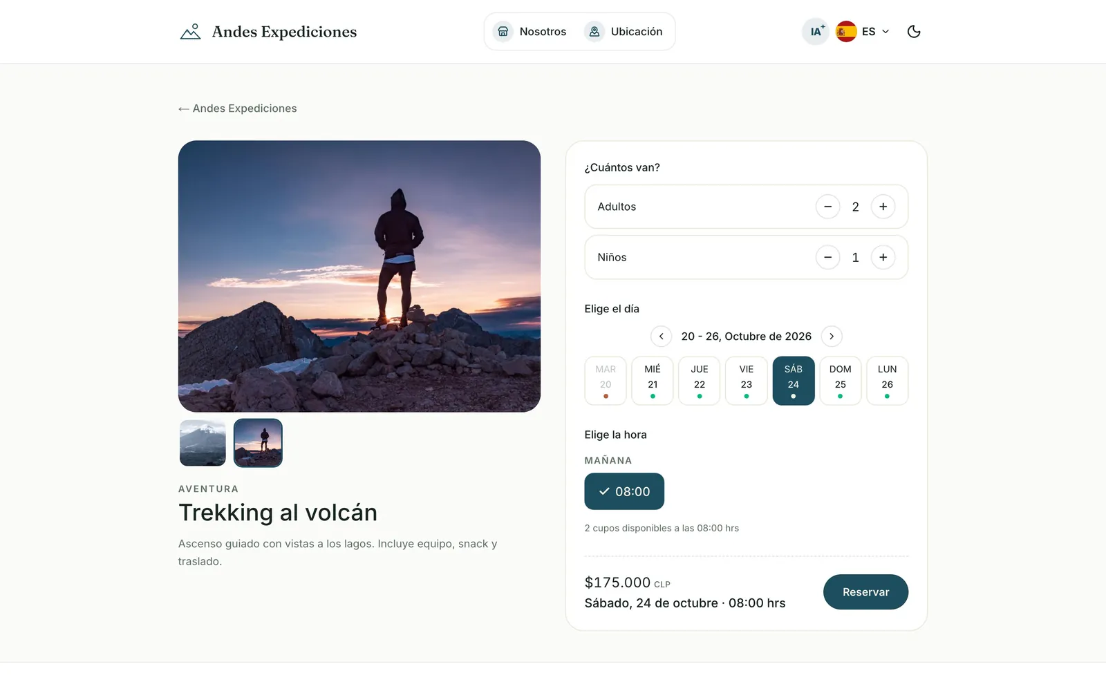Viewport: 1106px width, 691px height.
Task: Increase the Adultos count
Action: tap(883, 207)
